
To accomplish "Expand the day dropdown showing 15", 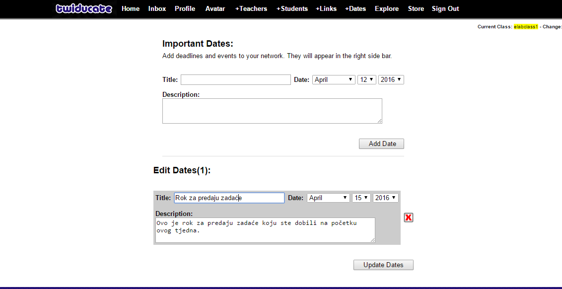I will 361,198.
